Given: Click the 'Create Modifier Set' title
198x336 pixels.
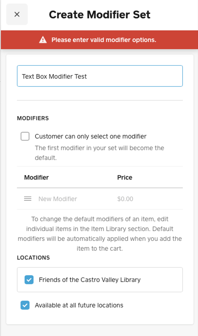Looking at the screenshot, I should [x=100, y=14].
